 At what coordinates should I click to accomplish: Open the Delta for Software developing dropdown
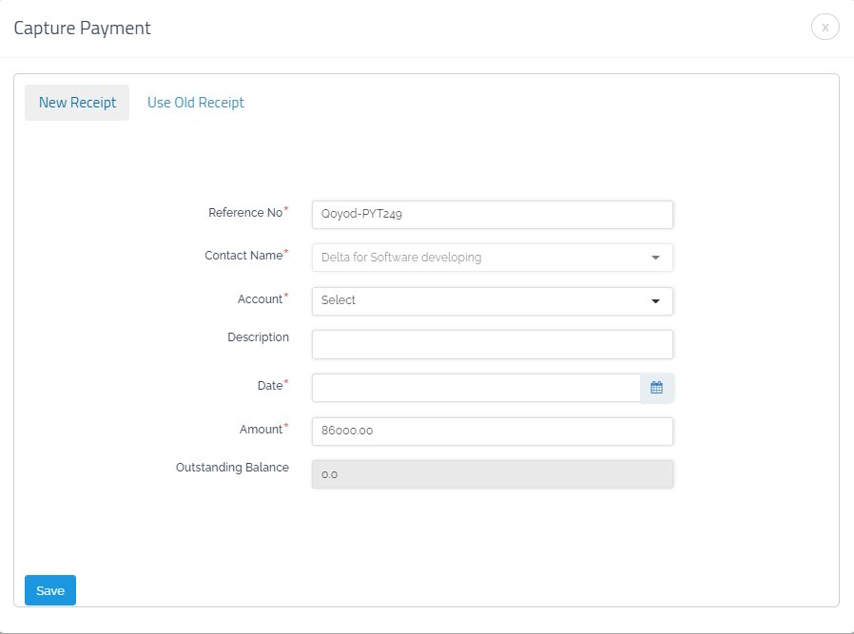[x=480, y=258]
